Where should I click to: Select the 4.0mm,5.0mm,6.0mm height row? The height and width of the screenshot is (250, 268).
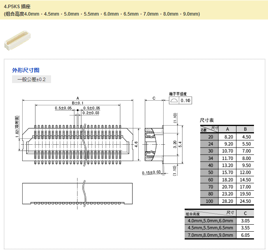210,220
